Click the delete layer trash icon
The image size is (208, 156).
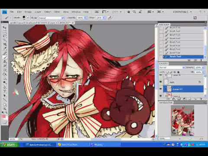201,99
